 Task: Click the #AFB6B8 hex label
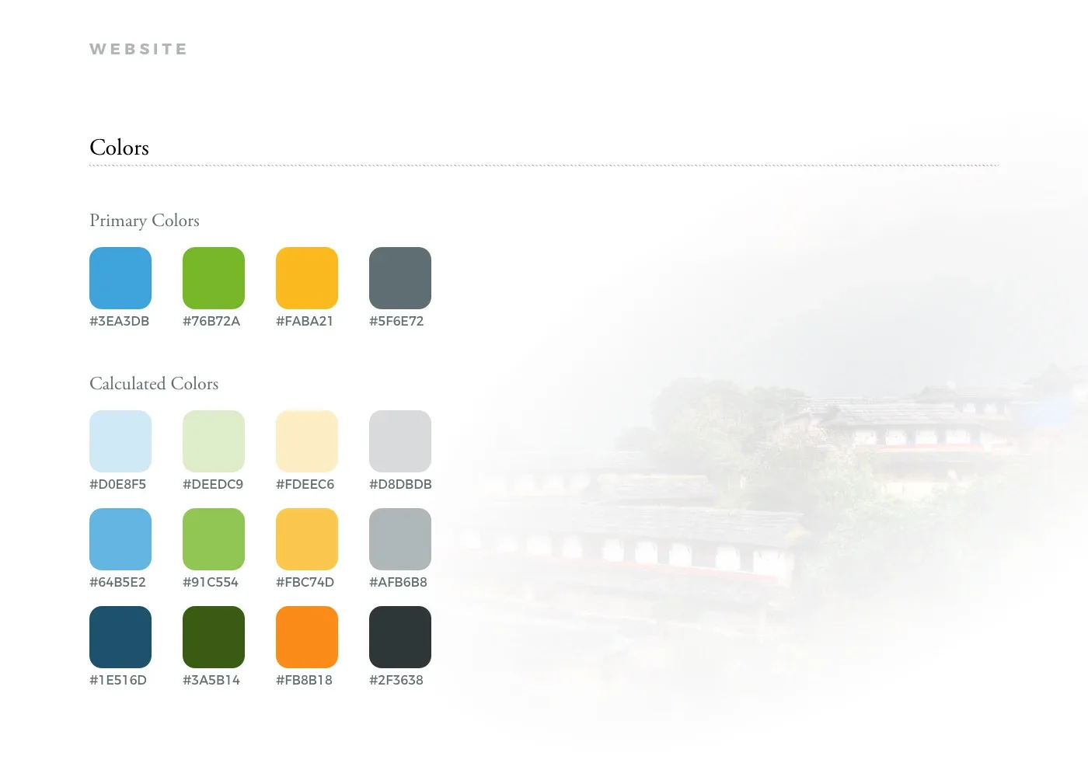(398, 582)
